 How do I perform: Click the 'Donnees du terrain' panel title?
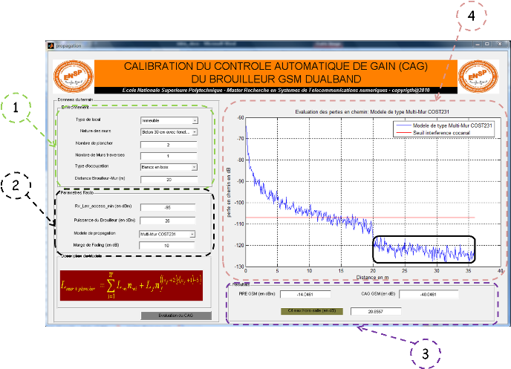[x=75, y=99]
